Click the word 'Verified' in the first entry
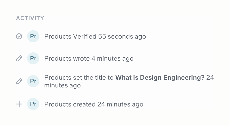The height and width of the screenshot is (126, 230). 85,37
